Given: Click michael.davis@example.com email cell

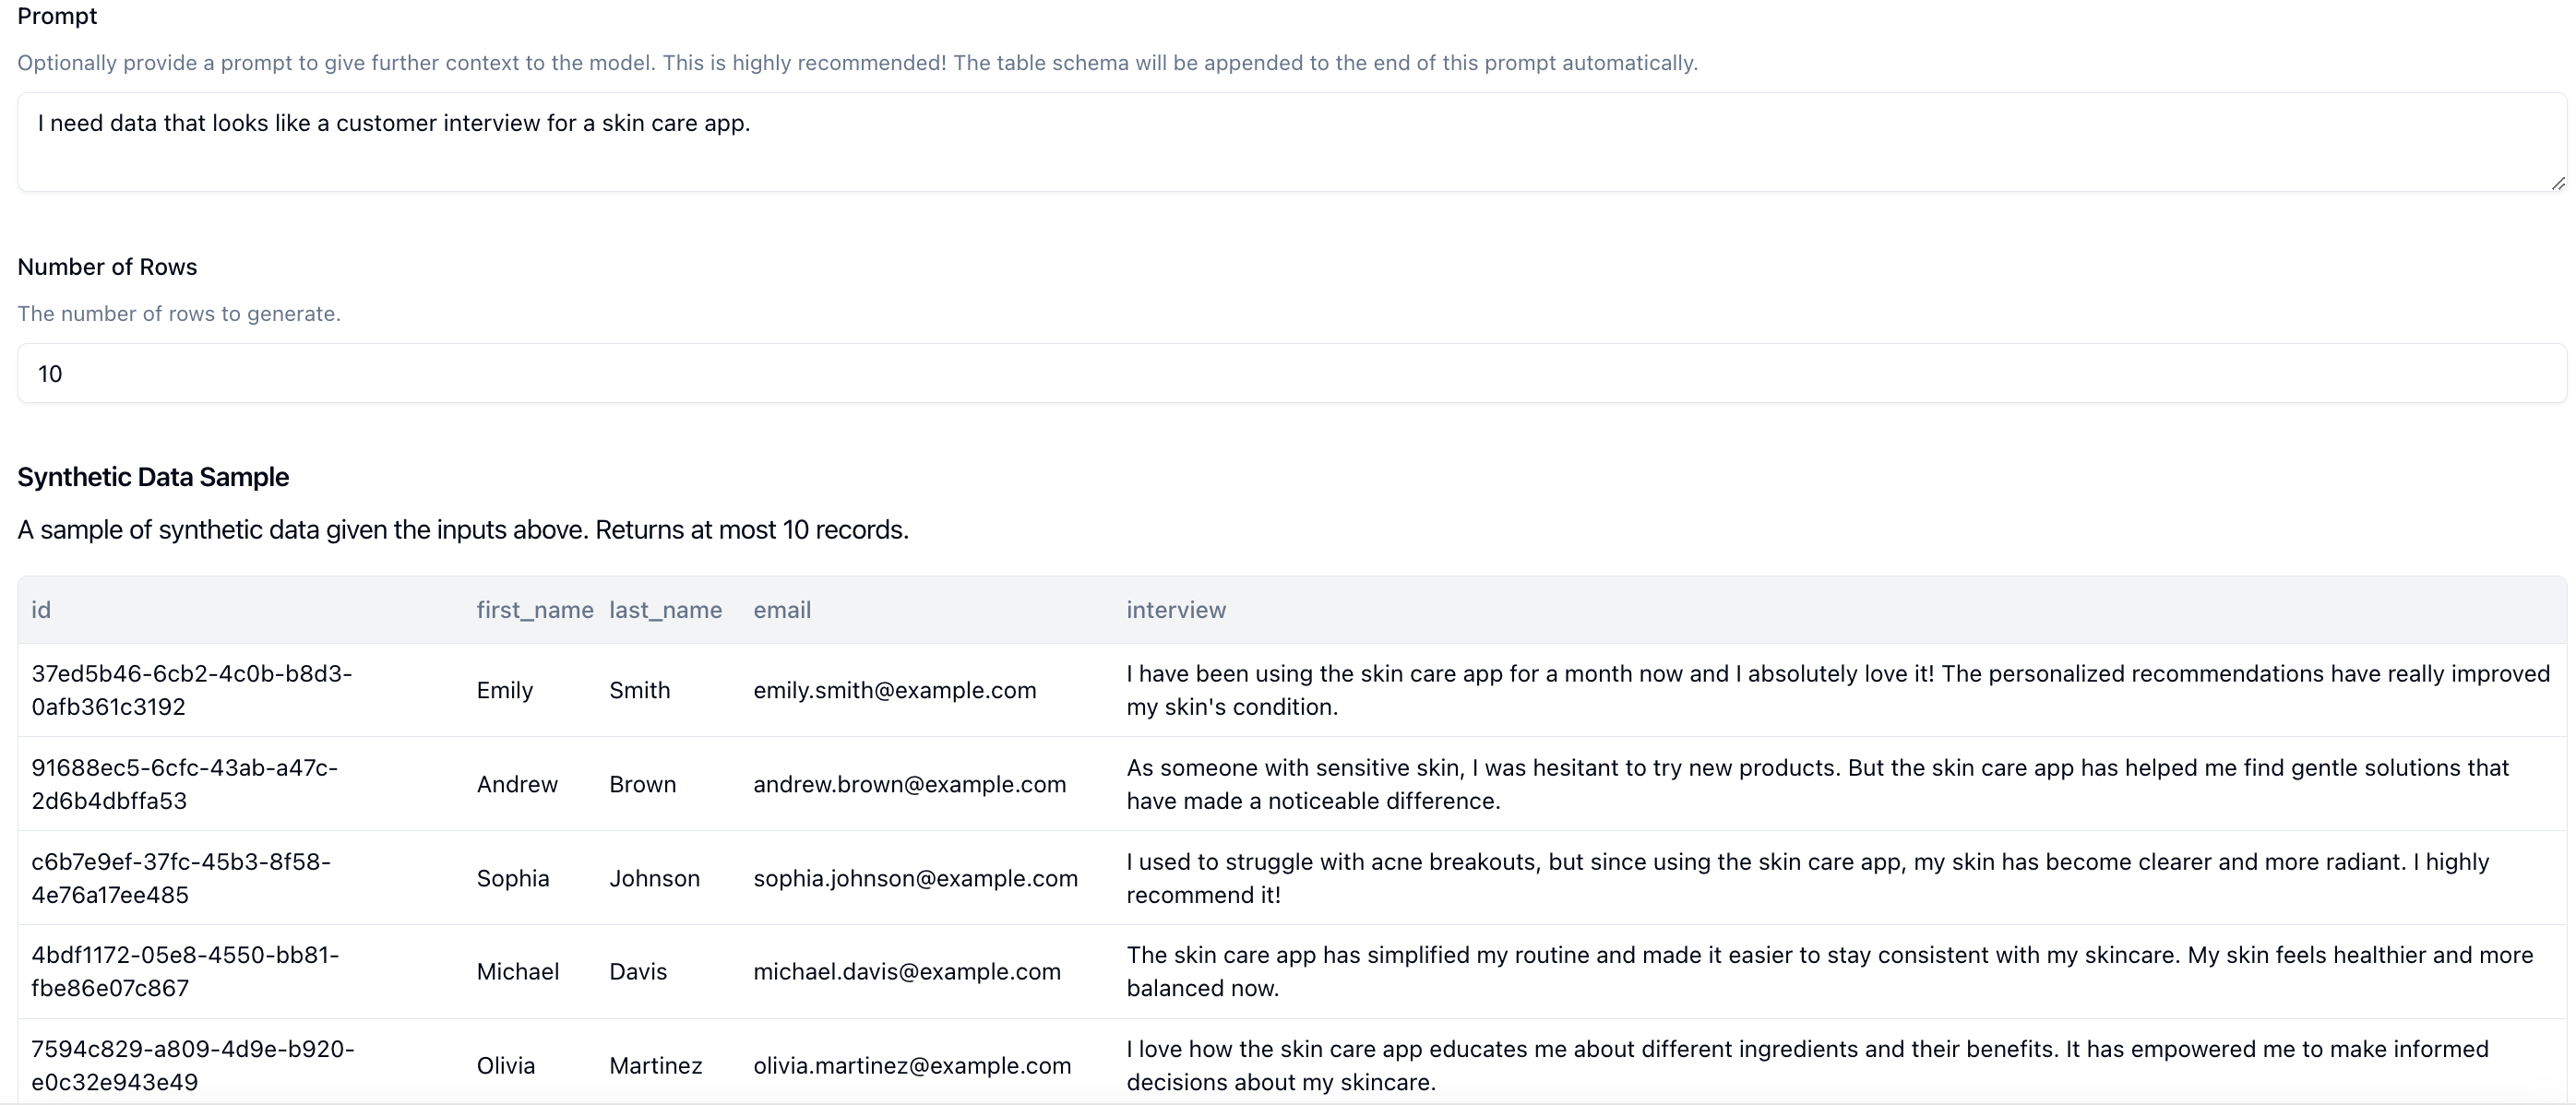Looking at the screenshot, I should coord(906,971).
